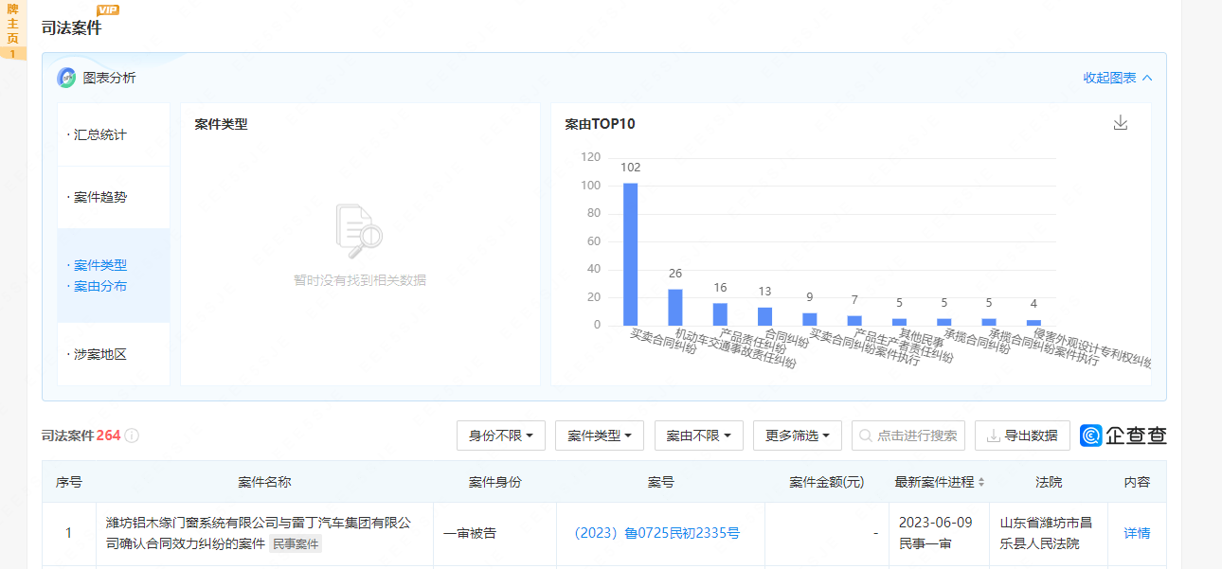
Task: Open the 案件类型 filter dropdown
Action: coord(600,436)
